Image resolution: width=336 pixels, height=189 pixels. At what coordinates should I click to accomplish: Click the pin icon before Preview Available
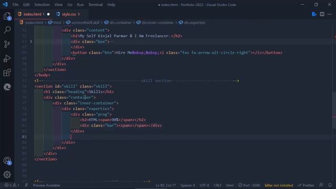26,185
